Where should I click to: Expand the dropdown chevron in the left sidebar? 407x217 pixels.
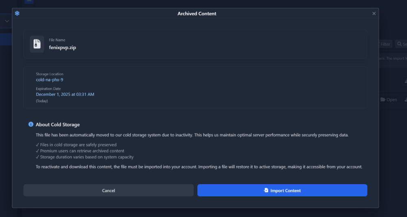7,21
